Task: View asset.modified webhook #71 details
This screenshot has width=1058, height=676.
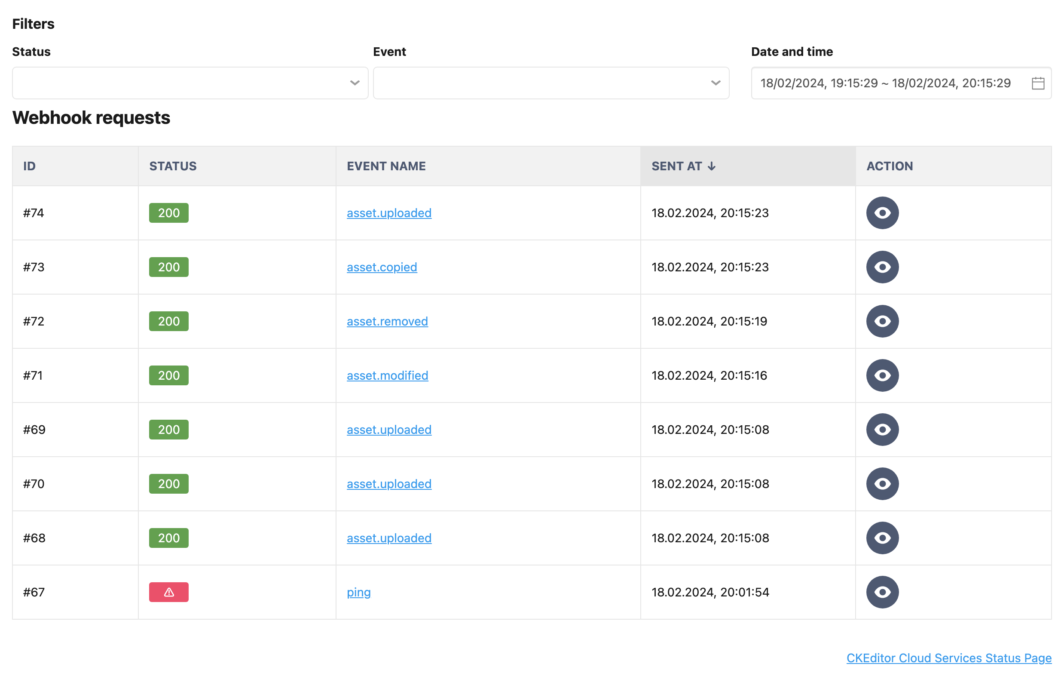Action: pyautogui.click(x=882, y=376)
